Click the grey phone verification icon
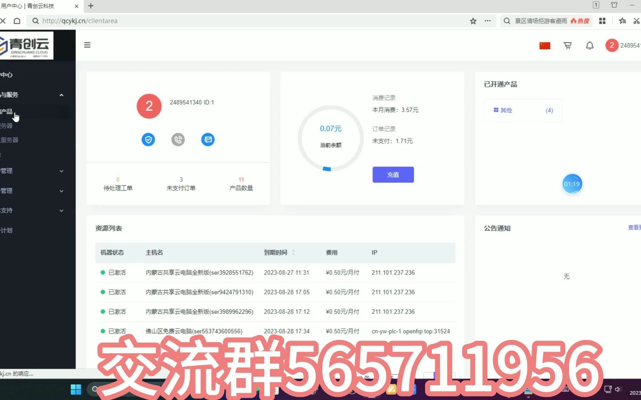The width and height of the screenshot is (641, 400). click(178, 140)
